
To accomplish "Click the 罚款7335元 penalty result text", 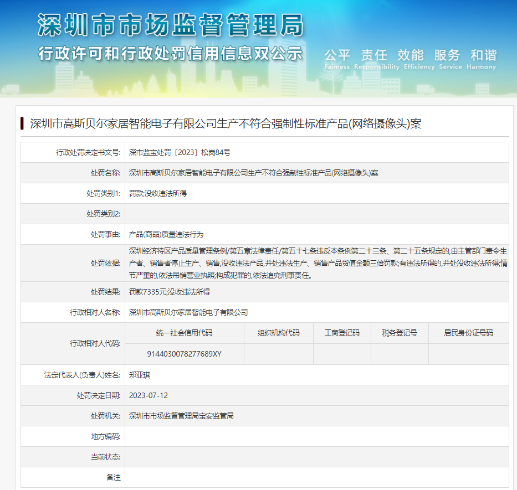I will (169, 292).
